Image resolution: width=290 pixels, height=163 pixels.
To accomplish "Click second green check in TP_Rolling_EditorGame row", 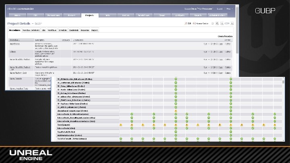I will [x=231, y=93].
